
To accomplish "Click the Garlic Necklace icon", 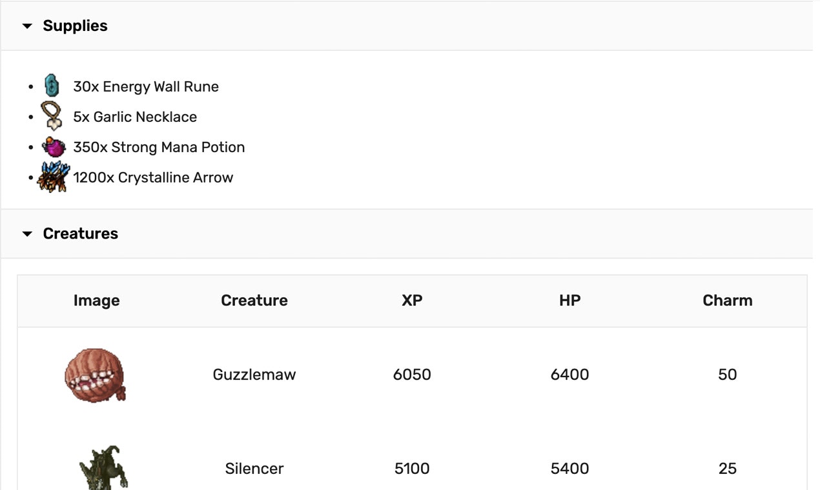I will pyautogui.click(x=53, y=116).
